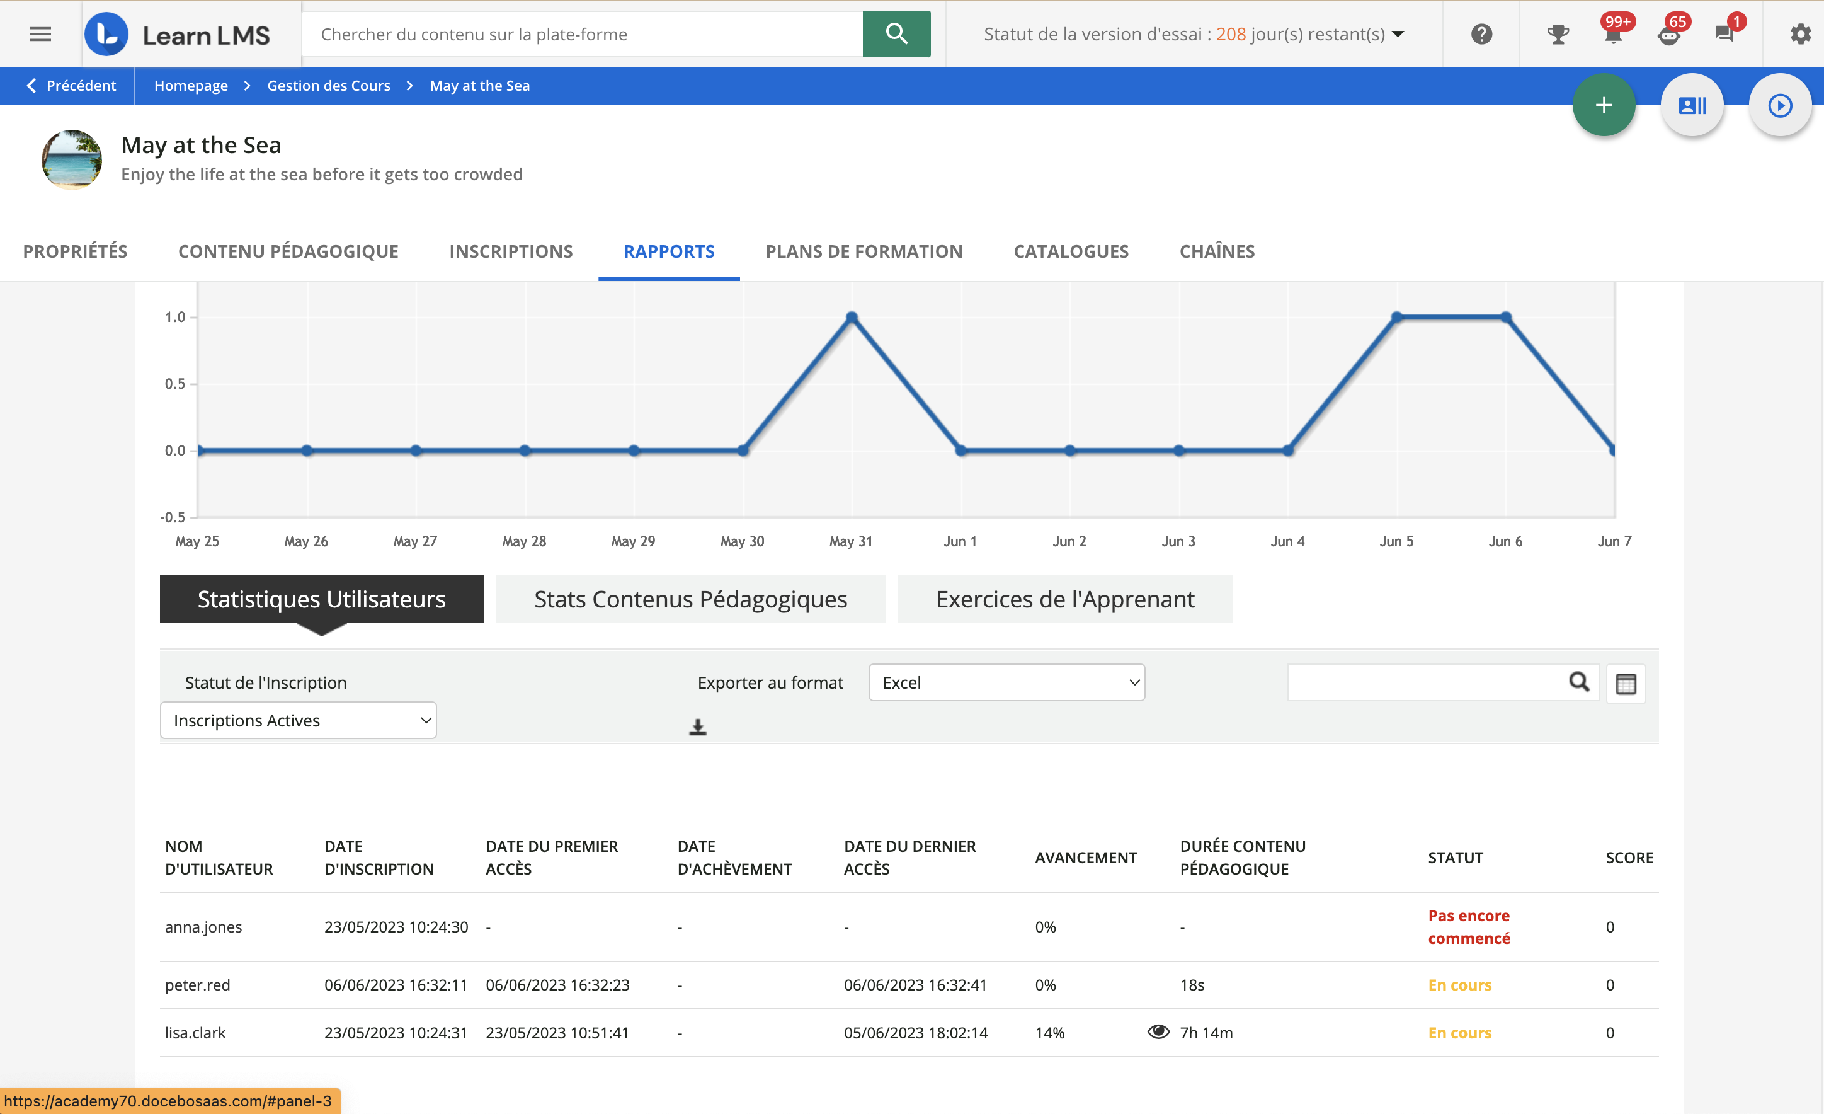Image resolution: width=1824 pixels, height=1114 pixels.
Task: Click 18s duration for peter.red
Action: tap(1192, 984)
